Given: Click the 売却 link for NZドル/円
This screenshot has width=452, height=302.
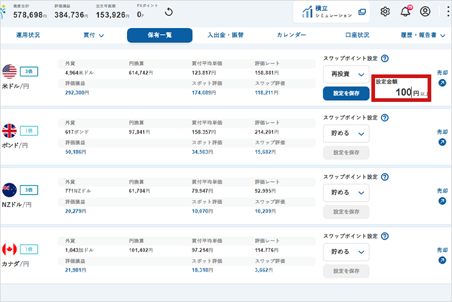Looking at the screenshot, I should (442, 190).
